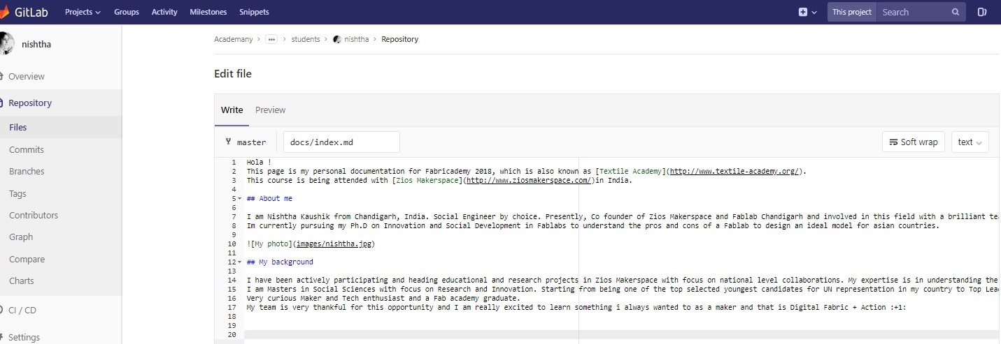Open Activity in top navigation

coord(164,12)
